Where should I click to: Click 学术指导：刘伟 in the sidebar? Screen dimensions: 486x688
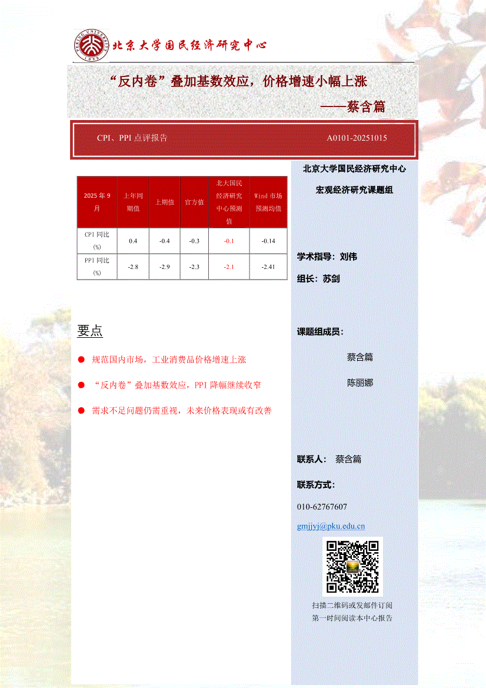[x=327, y=257]
